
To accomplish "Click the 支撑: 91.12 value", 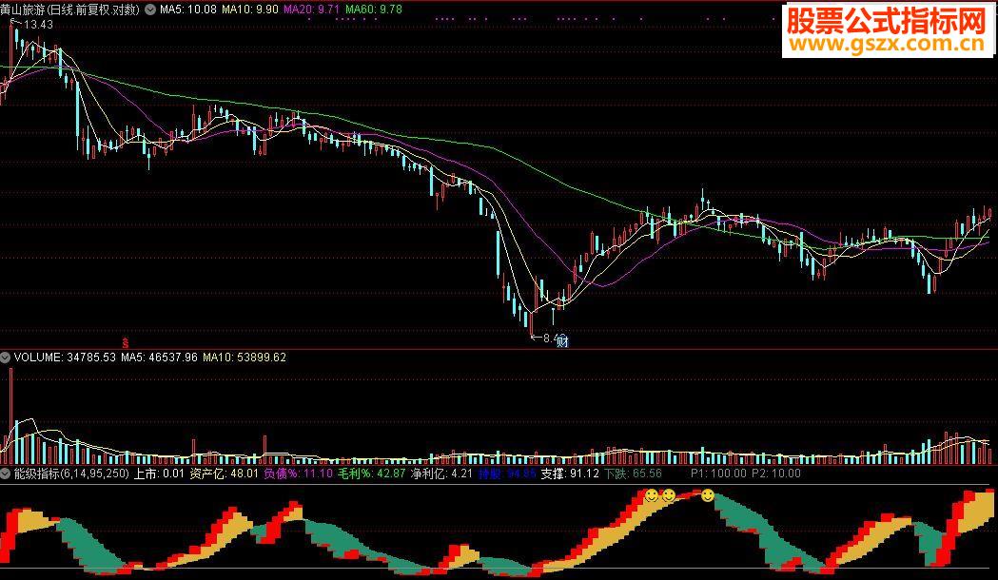I will pos(570,474).
